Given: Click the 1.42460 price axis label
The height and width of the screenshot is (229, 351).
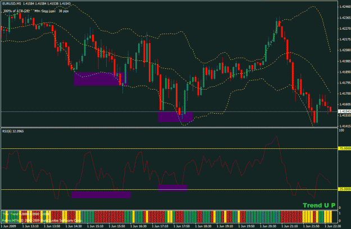Looking at the screenshot, I should 345,7.
